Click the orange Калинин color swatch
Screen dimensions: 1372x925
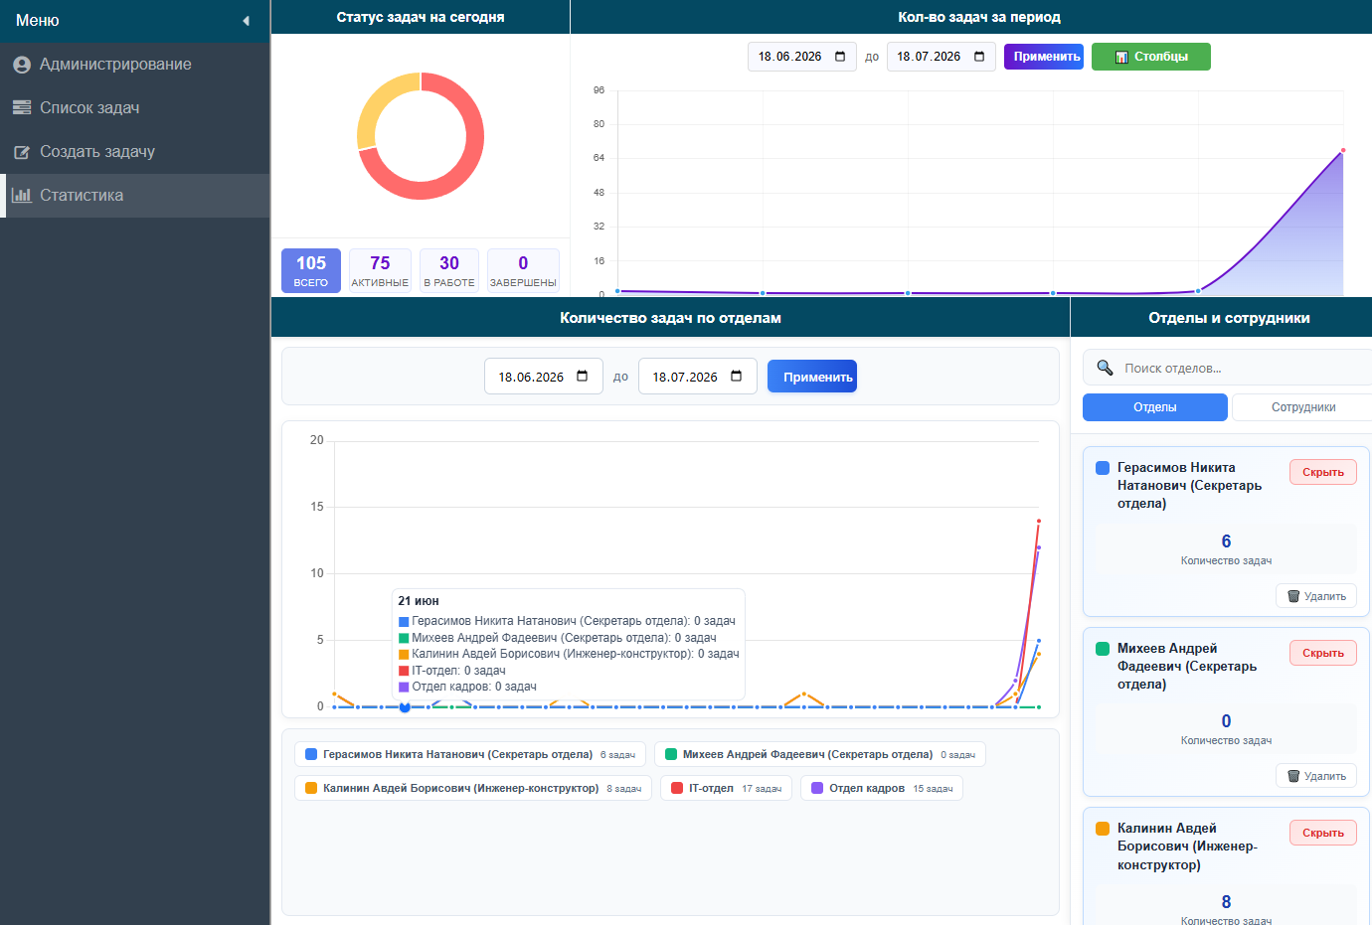click(x=1103, y=829)
